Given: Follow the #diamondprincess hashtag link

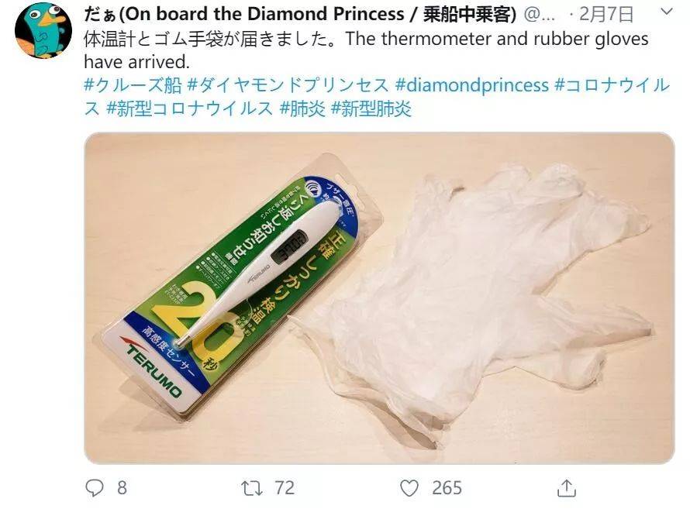Looking at the screenshot, I should [471, 85].
